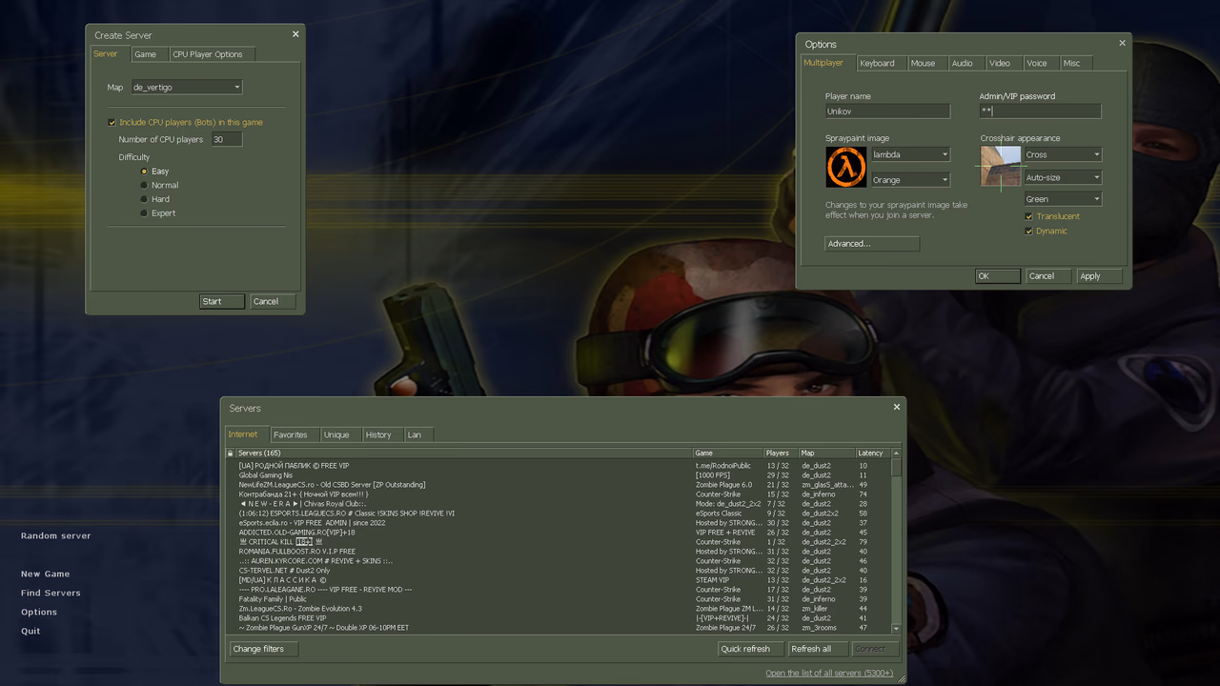Switch to the Game tab in Create Server

point(150,54)
